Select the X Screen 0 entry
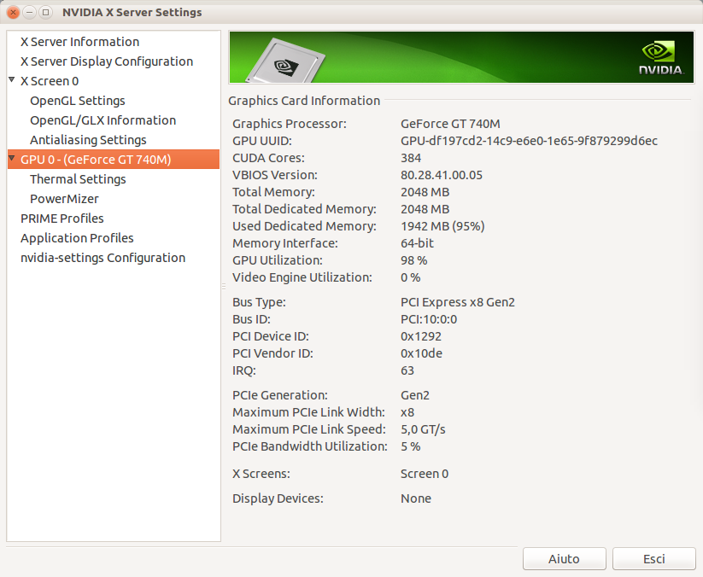Screen dimensions: 703x577 point(50,81)
